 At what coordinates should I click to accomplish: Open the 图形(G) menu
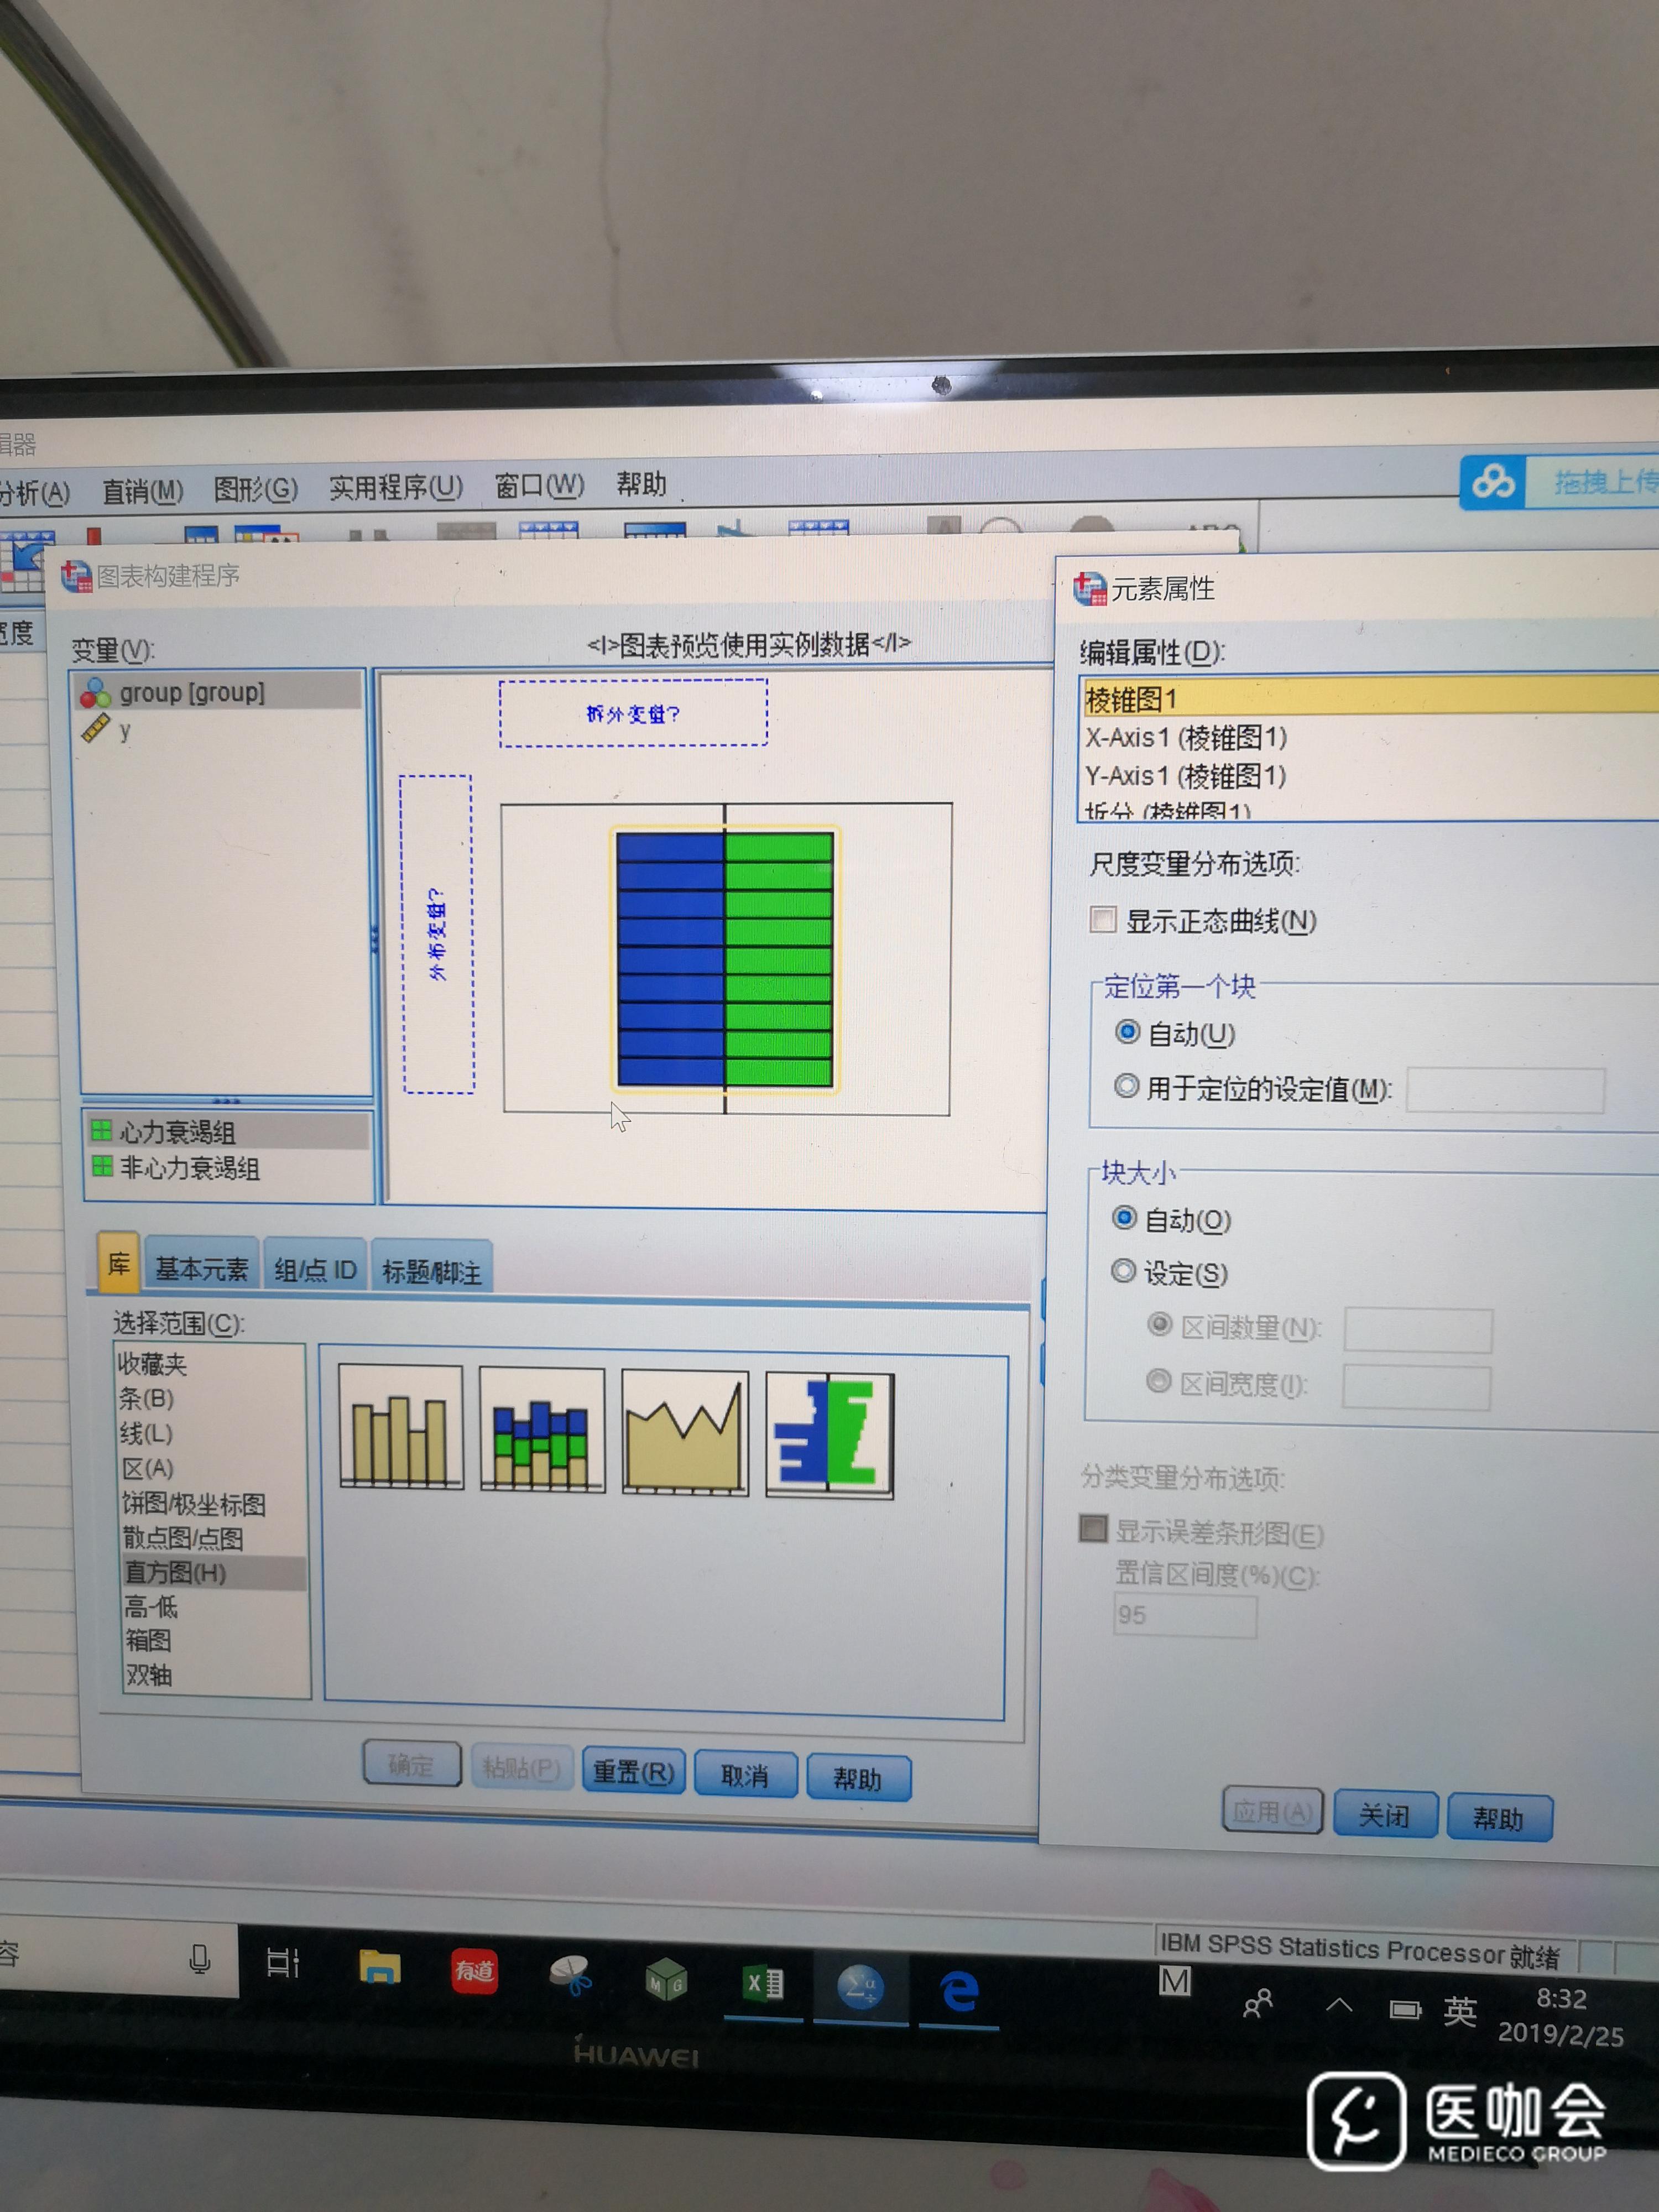pyautogui.click(x=255, y=489)
